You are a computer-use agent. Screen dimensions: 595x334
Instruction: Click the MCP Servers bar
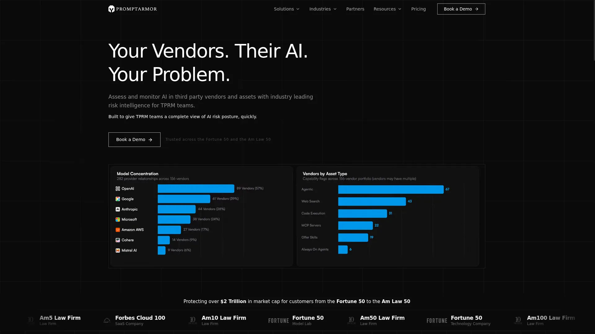[355, 225]
